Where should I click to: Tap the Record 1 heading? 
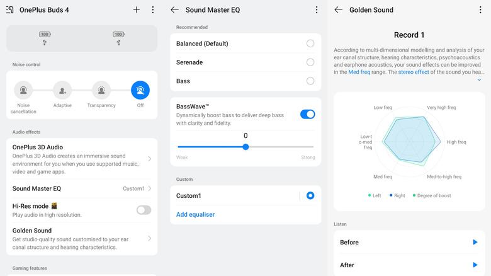coord(409,35)
